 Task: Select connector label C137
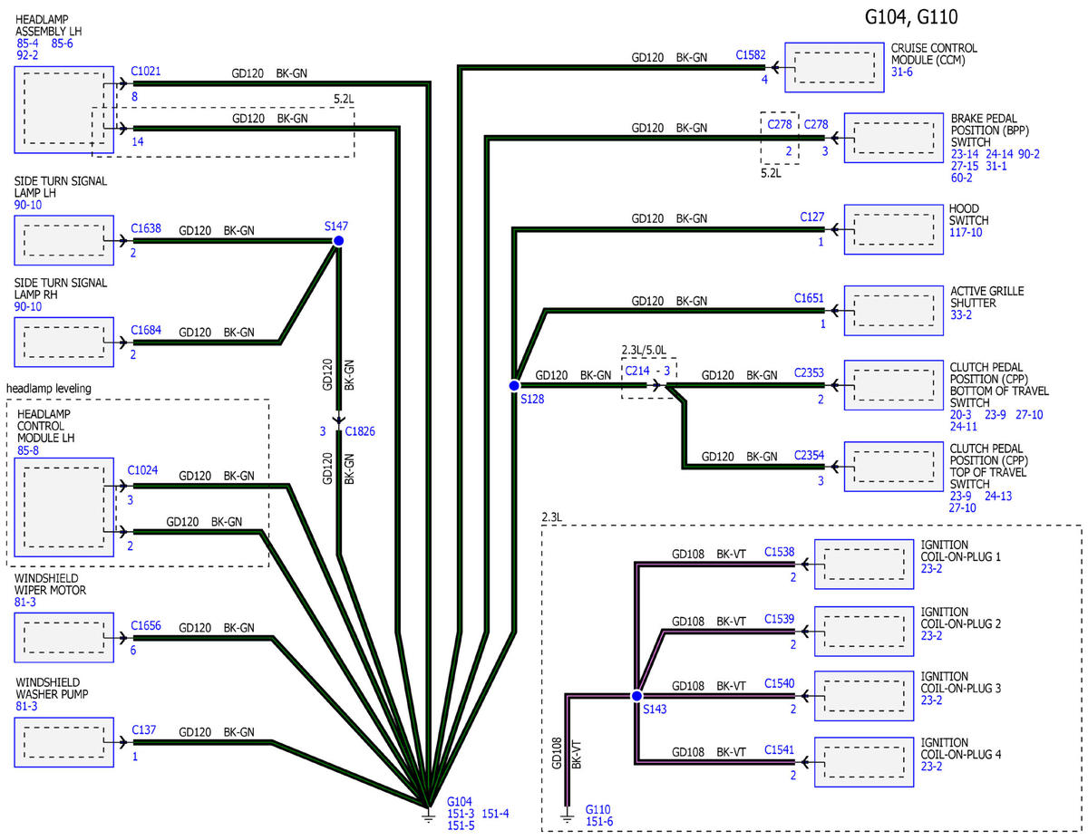(143, 729)
